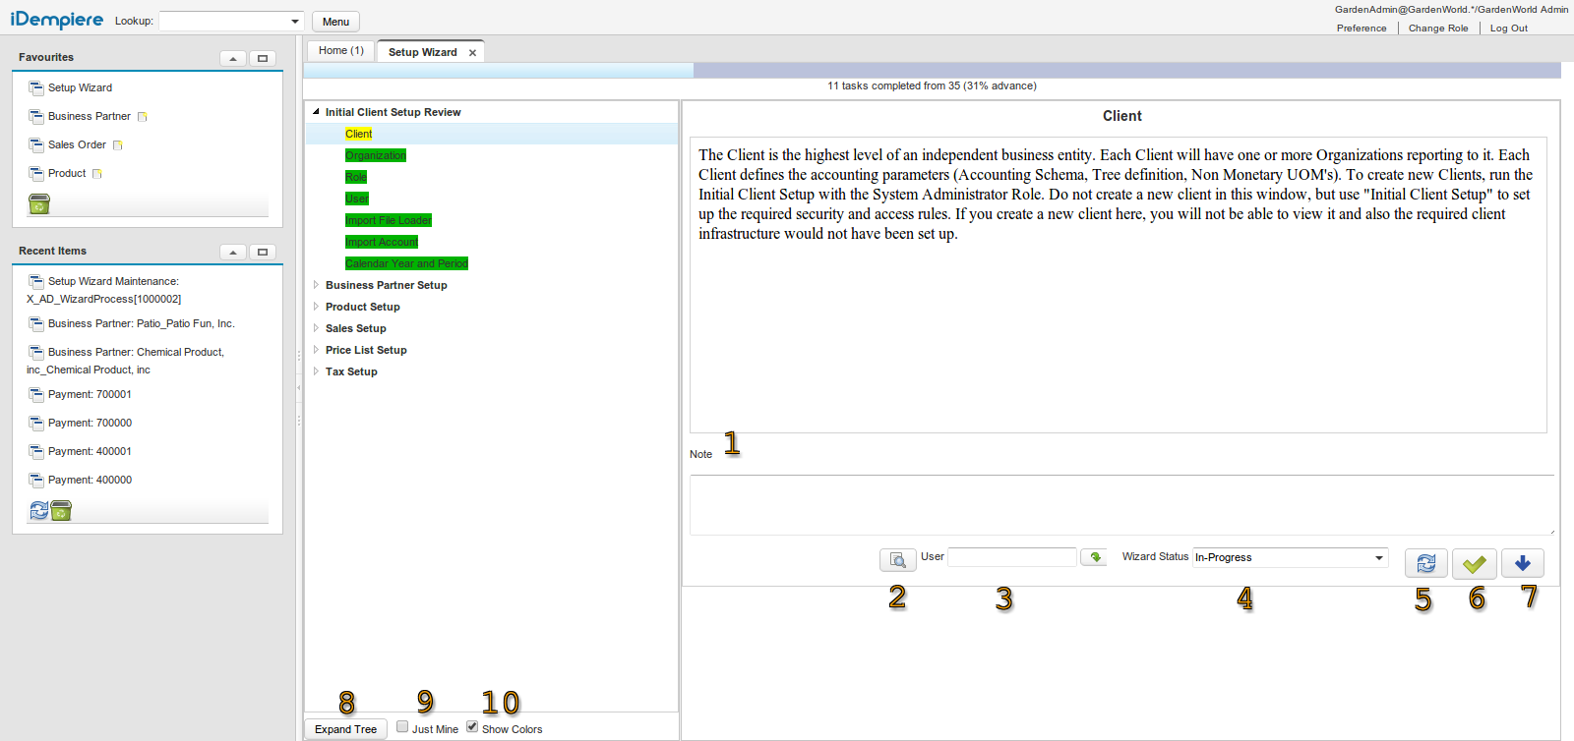Select the User tree item

(x=357, y=199)
